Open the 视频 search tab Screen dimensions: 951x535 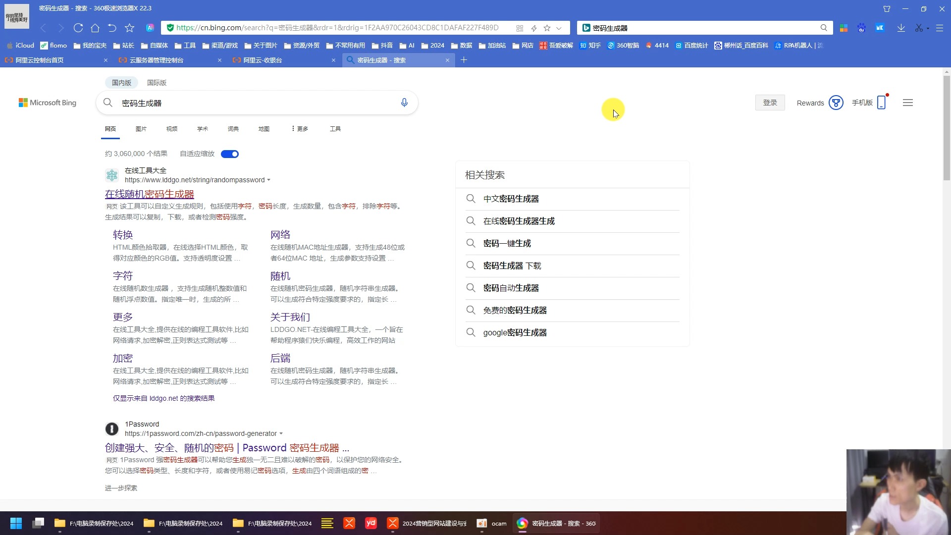[x=172, y=129]
